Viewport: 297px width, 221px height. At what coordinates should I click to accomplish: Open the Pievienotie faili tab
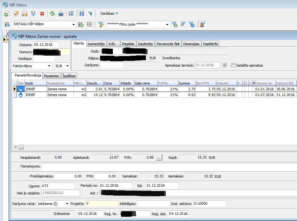coord(168,44)
